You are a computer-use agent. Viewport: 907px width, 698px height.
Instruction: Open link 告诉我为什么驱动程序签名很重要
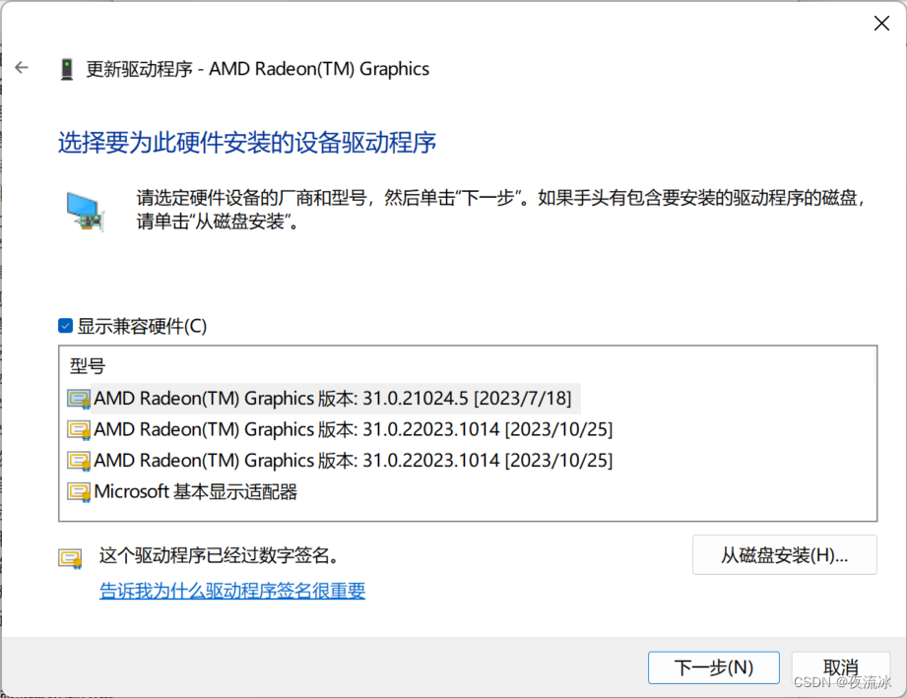232,591
